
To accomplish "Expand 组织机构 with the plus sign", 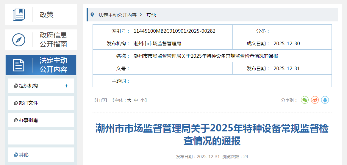I will tap(66, 86).
